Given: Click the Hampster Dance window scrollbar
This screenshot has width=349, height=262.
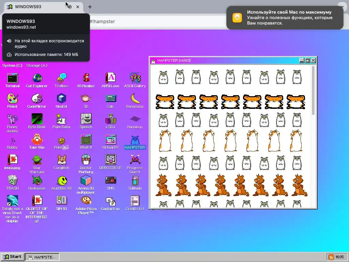Looking at the screenshot, I should (313, 90).
